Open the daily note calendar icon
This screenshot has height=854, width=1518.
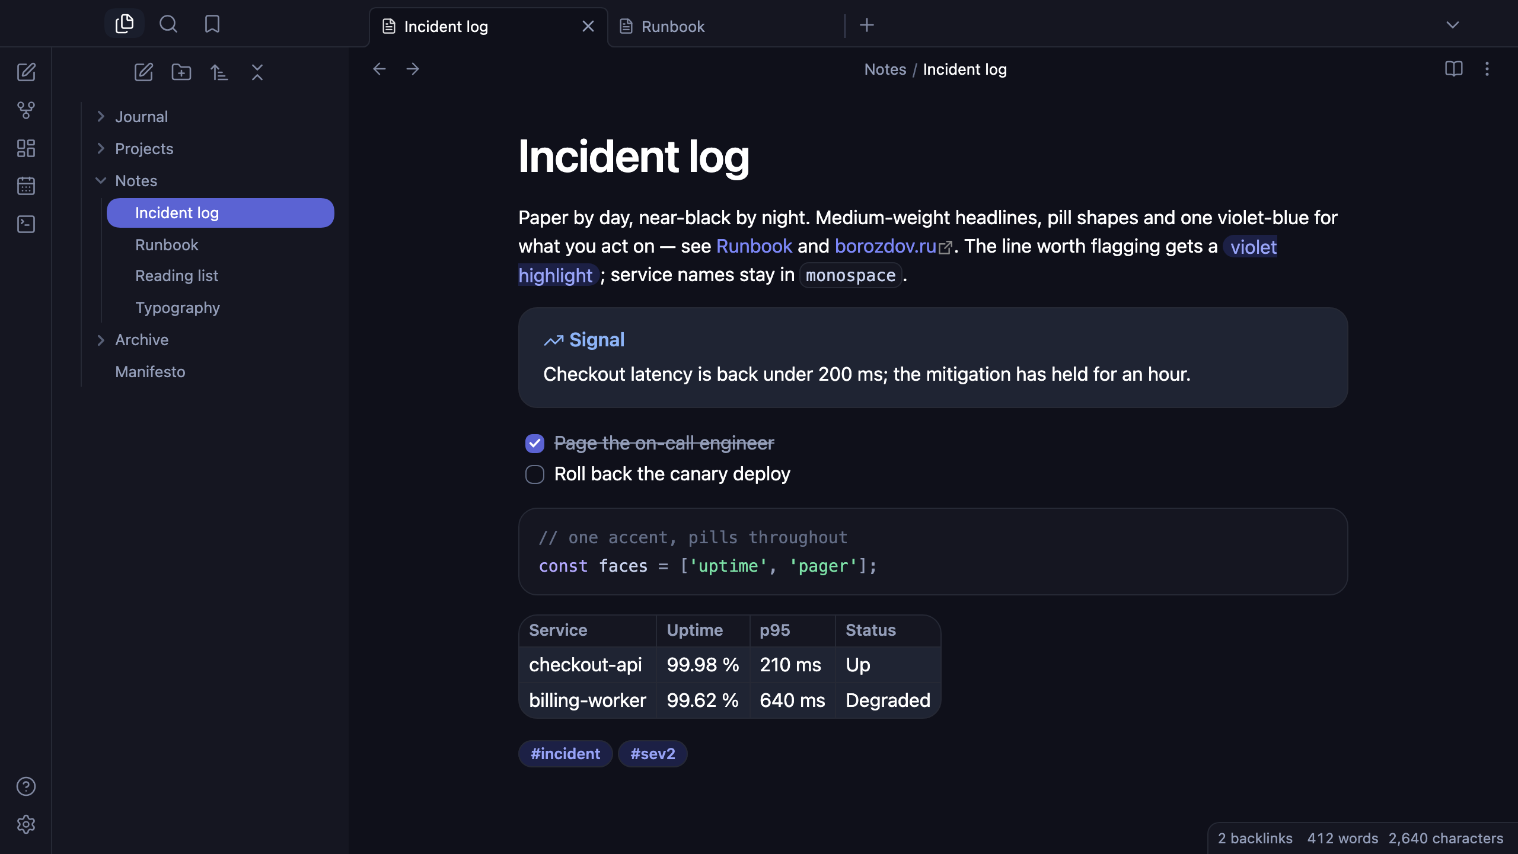tap(26, 186)
